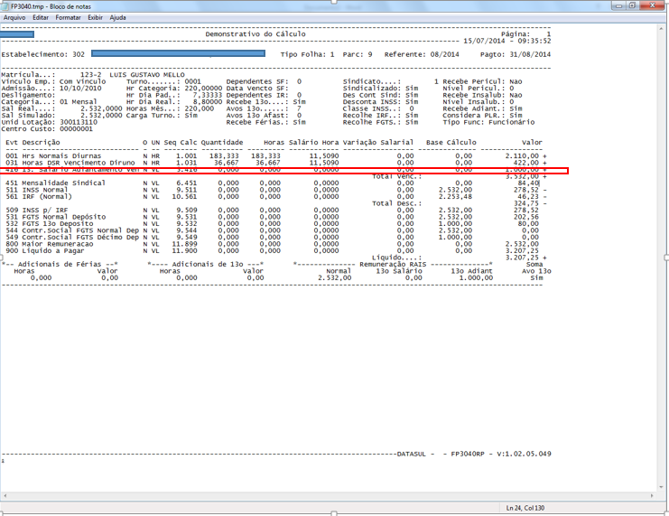The height and width of the screenshot is (516, 669).
Task: Click the timestamp '15/07/2014 - 09:35:52'
Action: pos(507,41)
